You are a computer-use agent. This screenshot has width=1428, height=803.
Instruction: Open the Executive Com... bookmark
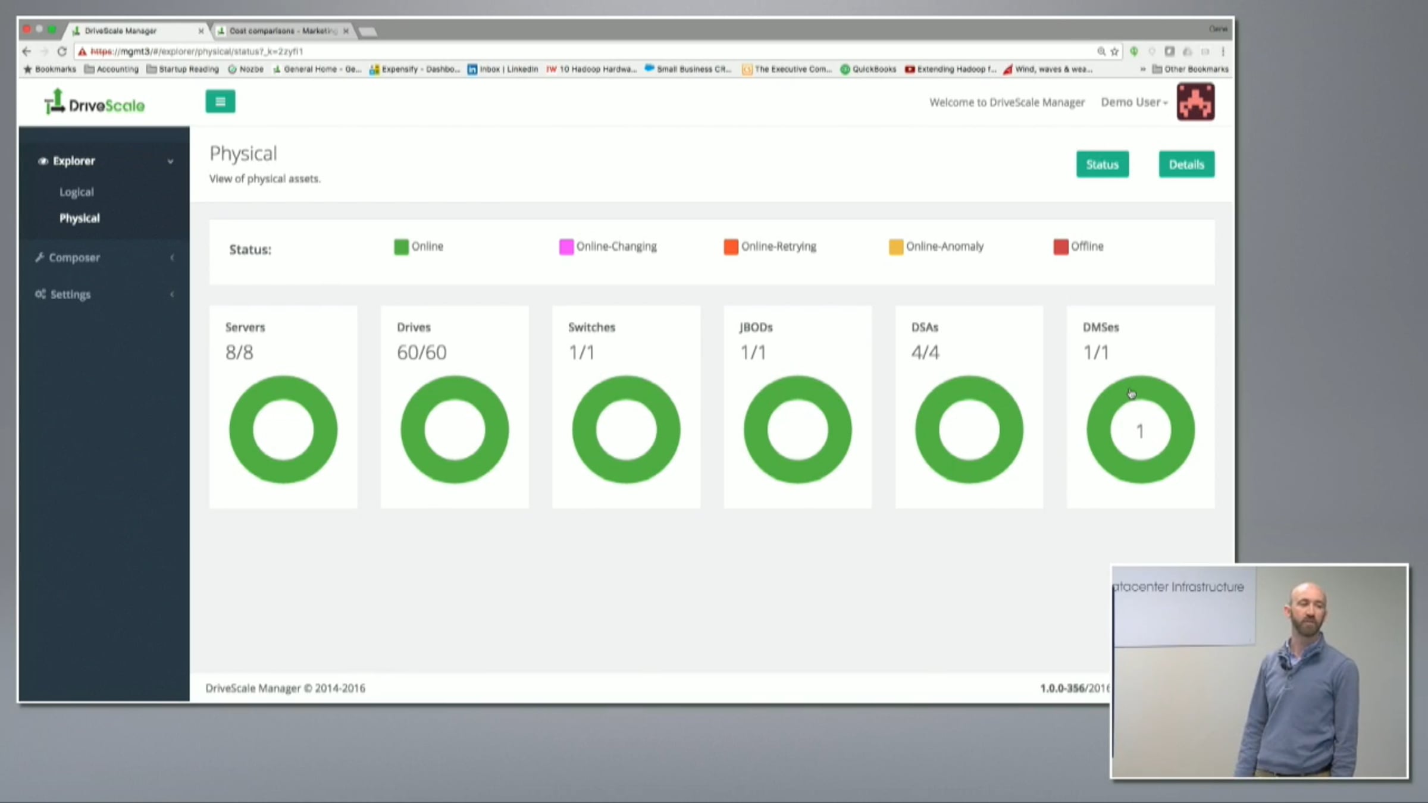coord(787,70)
